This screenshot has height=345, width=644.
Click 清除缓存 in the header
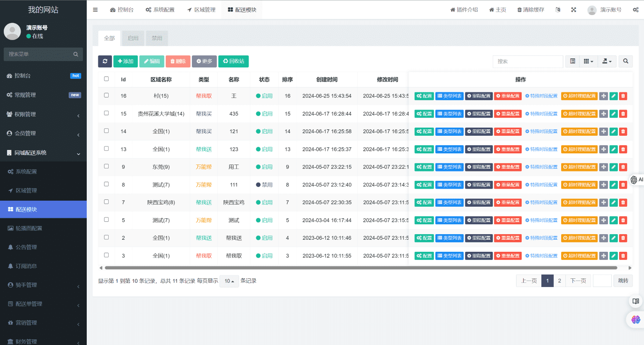pos(531,9)
